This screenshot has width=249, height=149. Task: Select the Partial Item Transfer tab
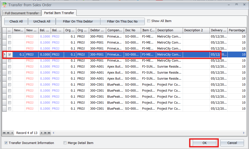[x=59, y=13]
